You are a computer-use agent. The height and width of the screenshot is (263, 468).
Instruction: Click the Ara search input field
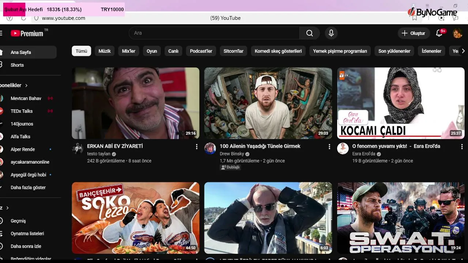click(214, 33)
